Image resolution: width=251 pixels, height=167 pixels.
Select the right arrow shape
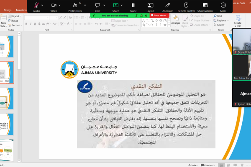(156, 21)
